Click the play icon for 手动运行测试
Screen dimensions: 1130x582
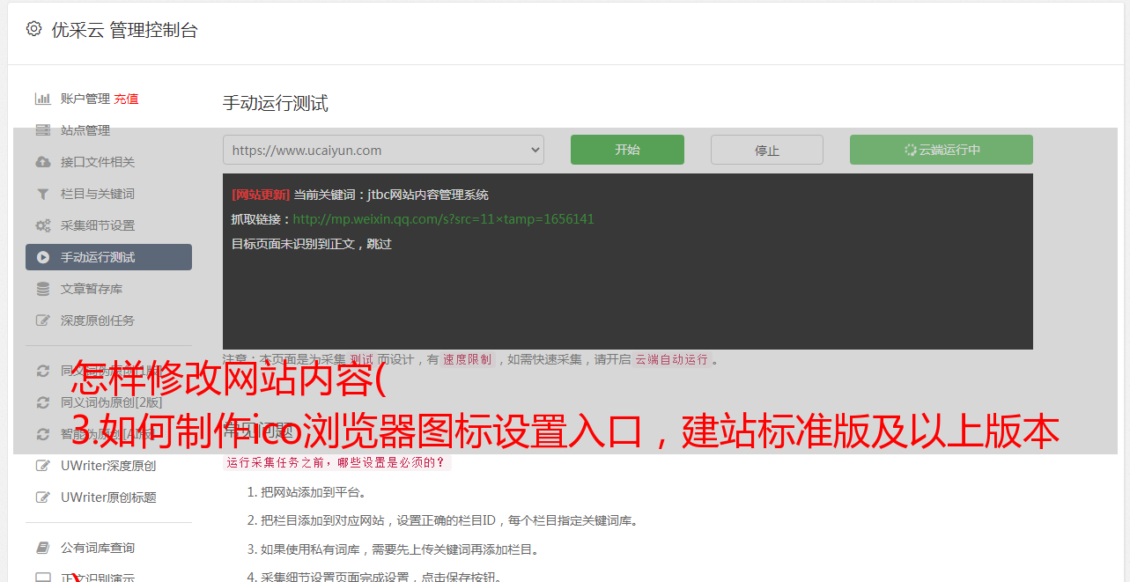42,257
